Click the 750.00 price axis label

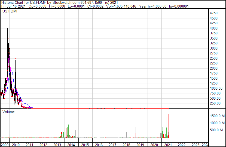pos(215,93)
